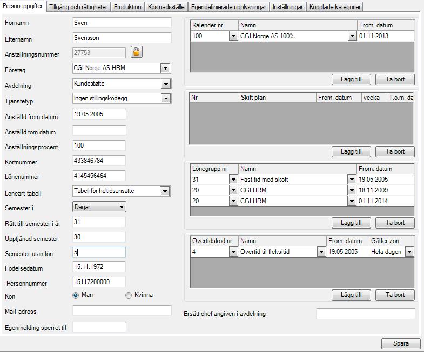Click the vecka column header
Image resolution: width=424 pixels, height=352 pixels.
click(x=374, y=98)
